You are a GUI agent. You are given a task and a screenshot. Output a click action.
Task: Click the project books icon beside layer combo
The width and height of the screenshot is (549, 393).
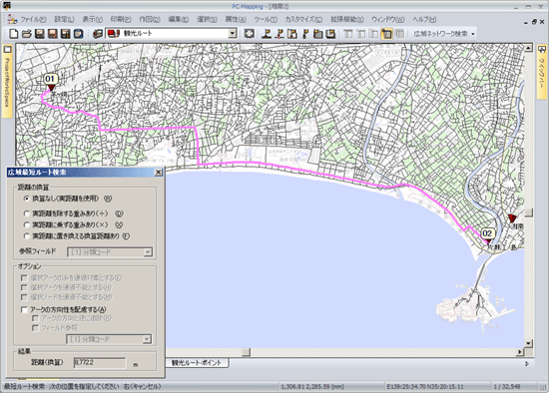click(x=98, y=34)
